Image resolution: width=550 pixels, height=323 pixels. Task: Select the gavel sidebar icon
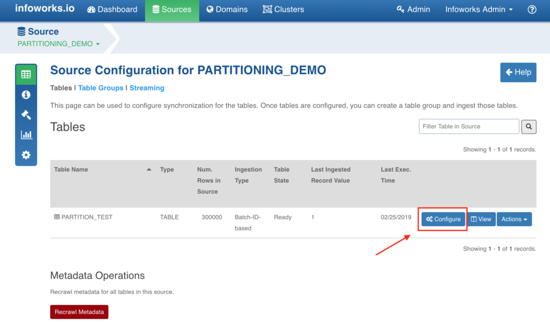(26, 115)
